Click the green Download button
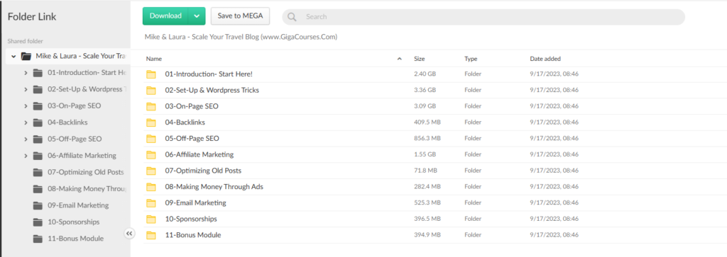Viewport: 727px width, 257px height. 165,16
